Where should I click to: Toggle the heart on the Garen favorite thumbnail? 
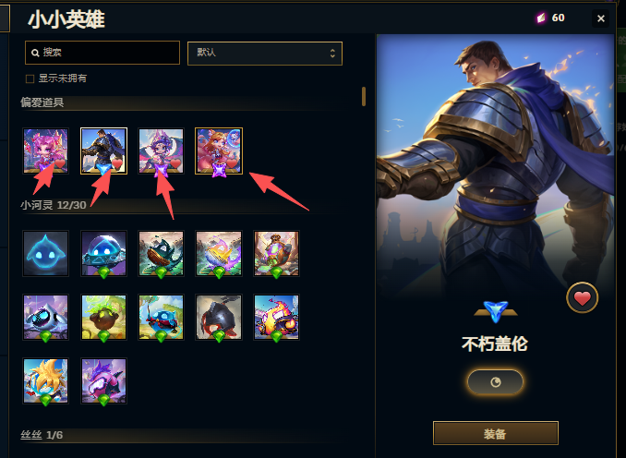click(117, 163)
